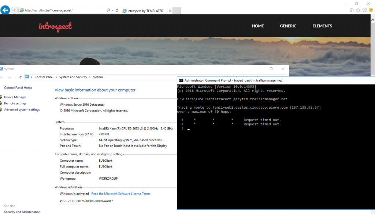Open a new browser tab
The height and width of the screenshot is (214, 375).
pyautogui.click(x=177, y=11)
